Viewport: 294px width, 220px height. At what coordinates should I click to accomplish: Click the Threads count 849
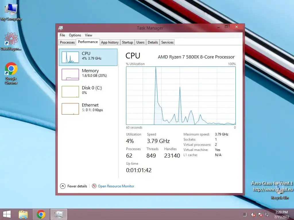[151, 156]
